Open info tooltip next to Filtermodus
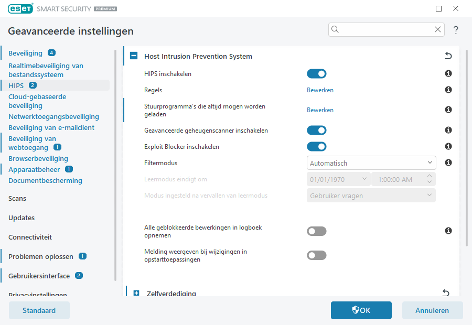Viewport: 472px width, 325px height. tap(448, 162)
